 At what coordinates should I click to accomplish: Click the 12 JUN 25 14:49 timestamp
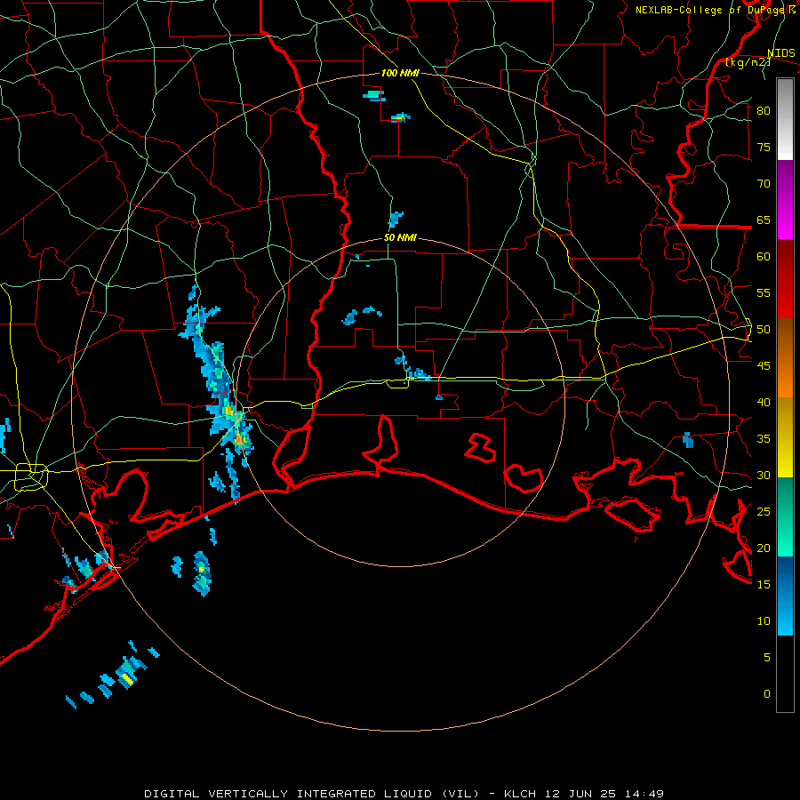[604, 794]
